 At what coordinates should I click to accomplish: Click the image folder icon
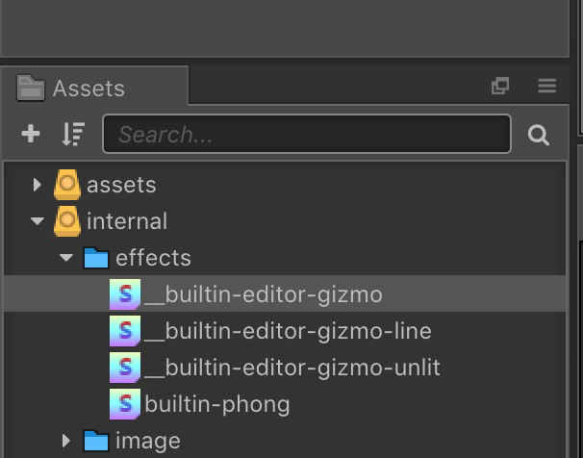coord(96,441)
